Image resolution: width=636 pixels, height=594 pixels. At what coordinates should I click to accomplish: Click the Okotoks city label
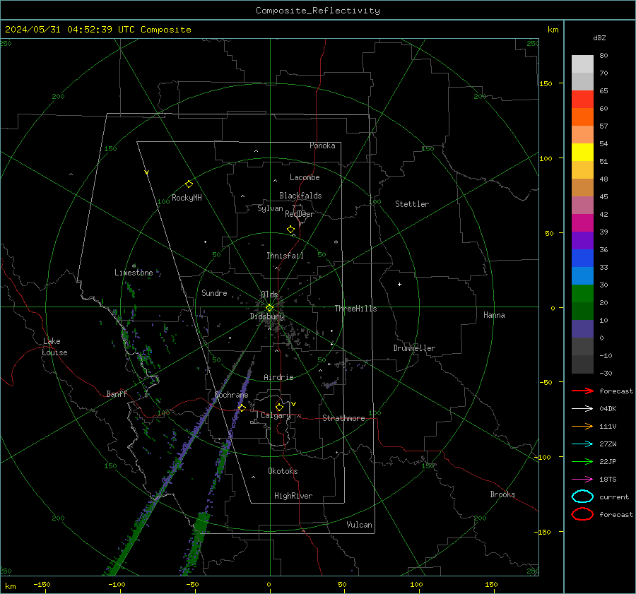click(283, 471)
